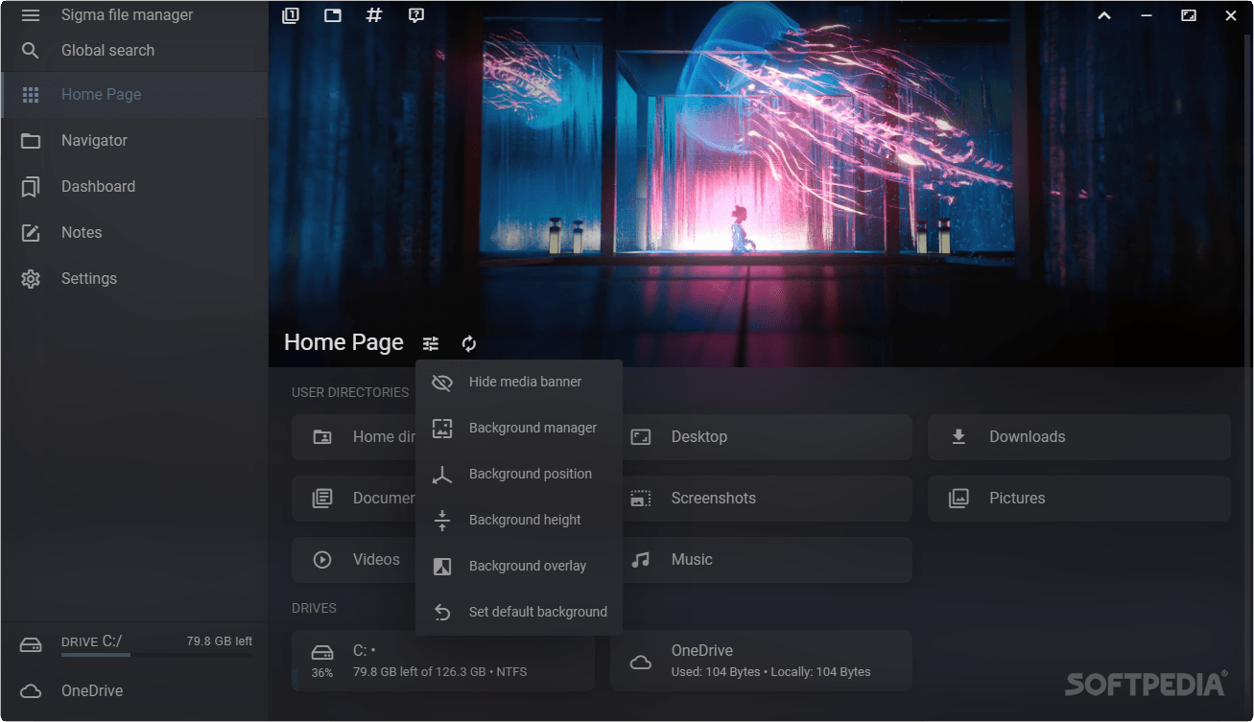Viewport: 1254px width, 722px height.
Task: Click the Notes pencil icon
Action: [x=31, y=233]
